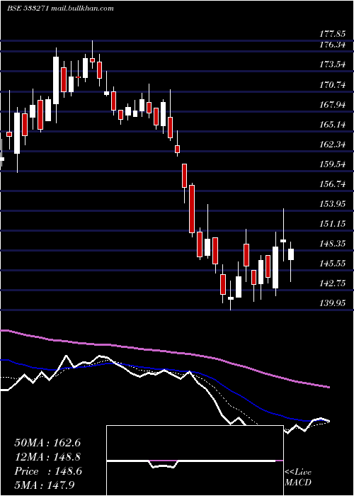Click the 167.94 price level label
The height and width of the screenshot is (496, 354).
click(x=333, y=105)
